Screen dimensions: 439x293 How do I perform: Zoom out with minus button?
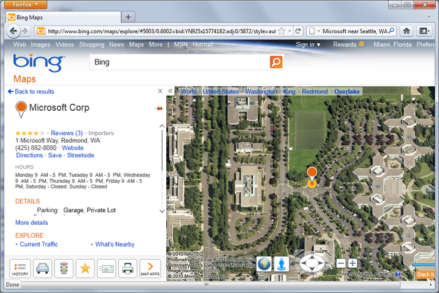tap(341, 264)
